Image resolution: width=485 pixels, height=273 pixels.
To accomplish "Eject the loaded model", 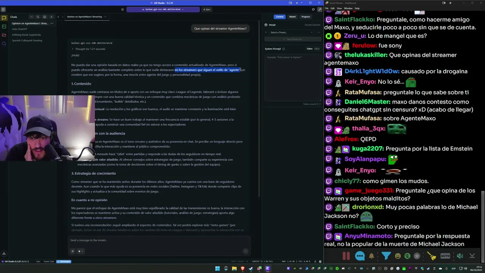I will click(x=207, y=9).
